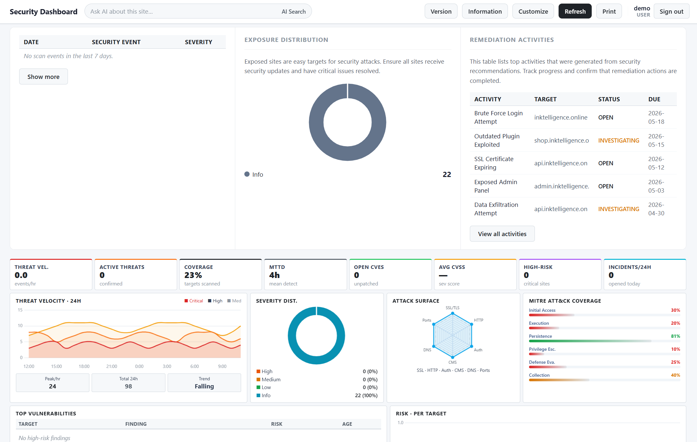
Task: Click the Persistence coverage progress bar
Action: [604, 341]
